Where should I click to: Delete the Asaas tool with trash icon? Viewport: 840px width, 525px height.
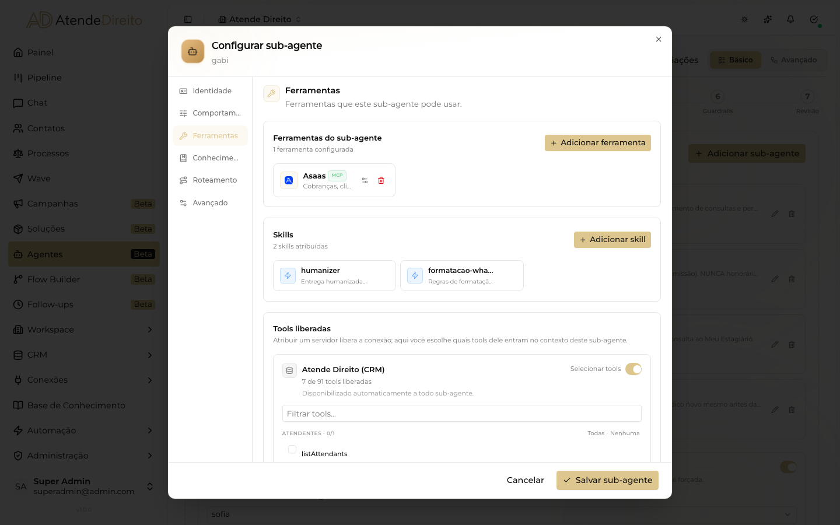[381, 181]
